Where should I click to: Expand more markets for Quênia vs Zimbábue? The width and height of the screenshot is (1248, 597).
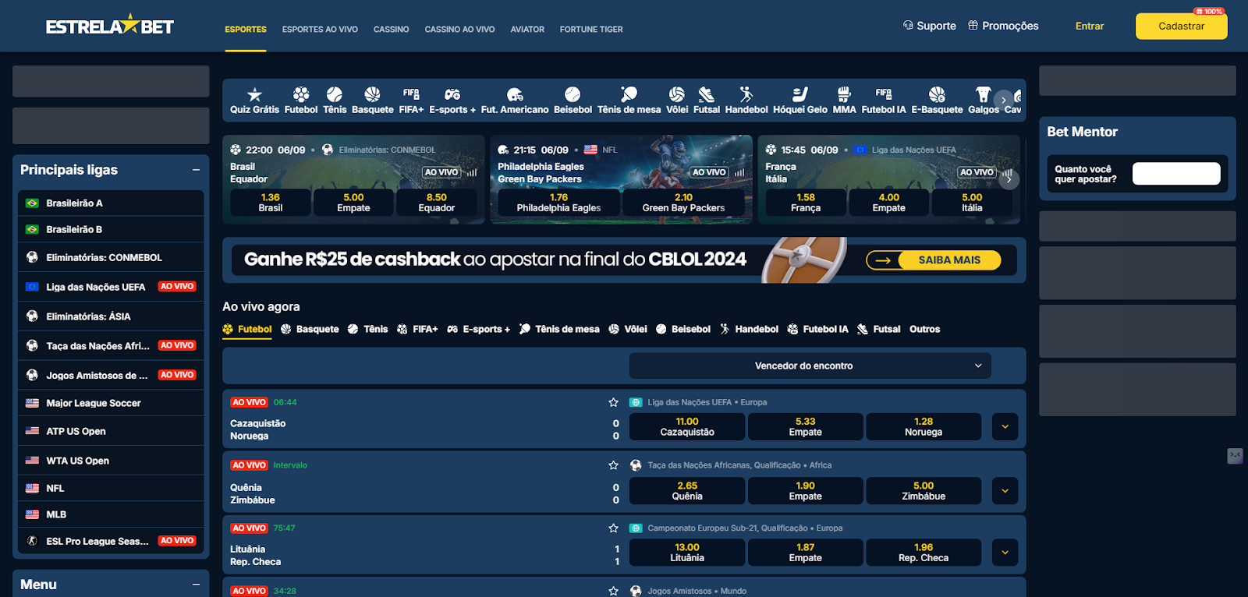pyautogui.click(x=1005, y=491)
